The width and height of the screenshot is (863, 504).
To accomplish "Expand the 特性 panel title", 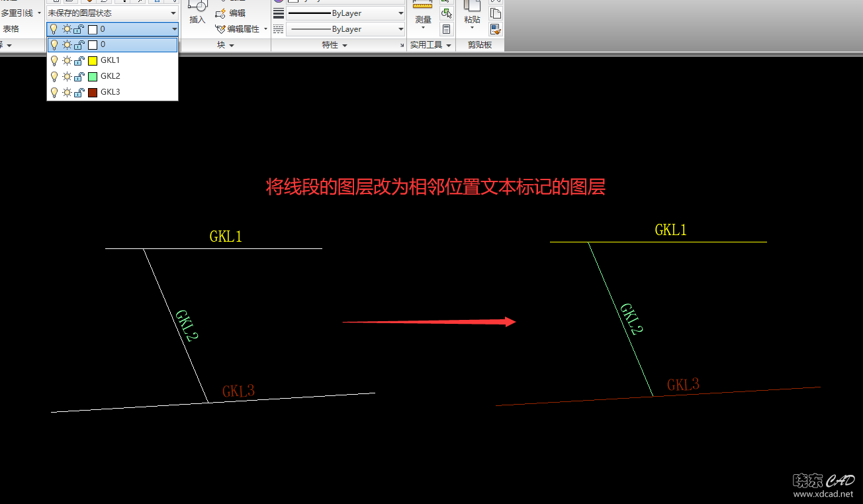I will coord(334,45).
